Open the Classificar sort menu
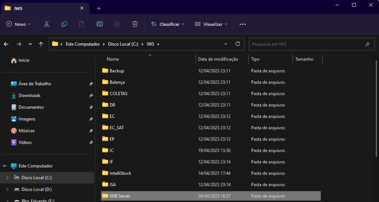Screen dimensions: 379x202 [167, 24]
